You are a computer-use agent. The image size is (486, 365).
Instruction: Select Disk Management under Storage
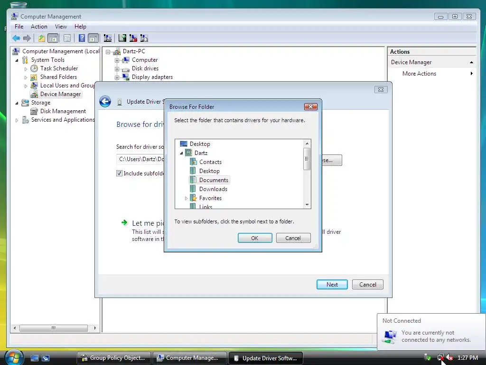[x=63, y=111]
